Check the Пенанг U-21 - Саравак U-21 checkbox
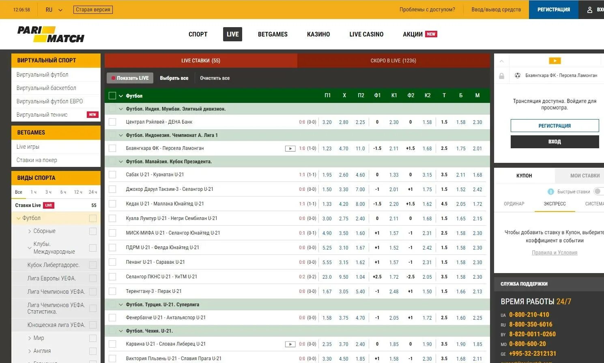 112,262
